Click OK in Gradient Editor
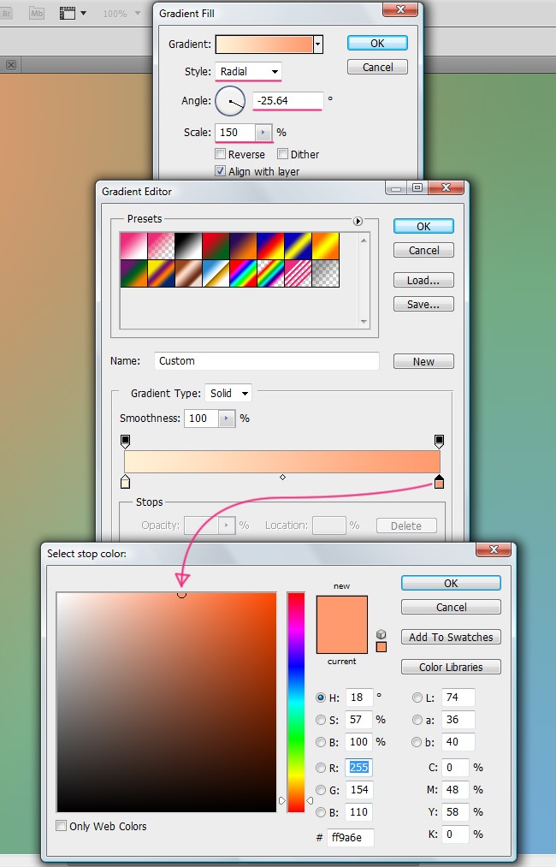556x867 pixels. pos(424,226)
